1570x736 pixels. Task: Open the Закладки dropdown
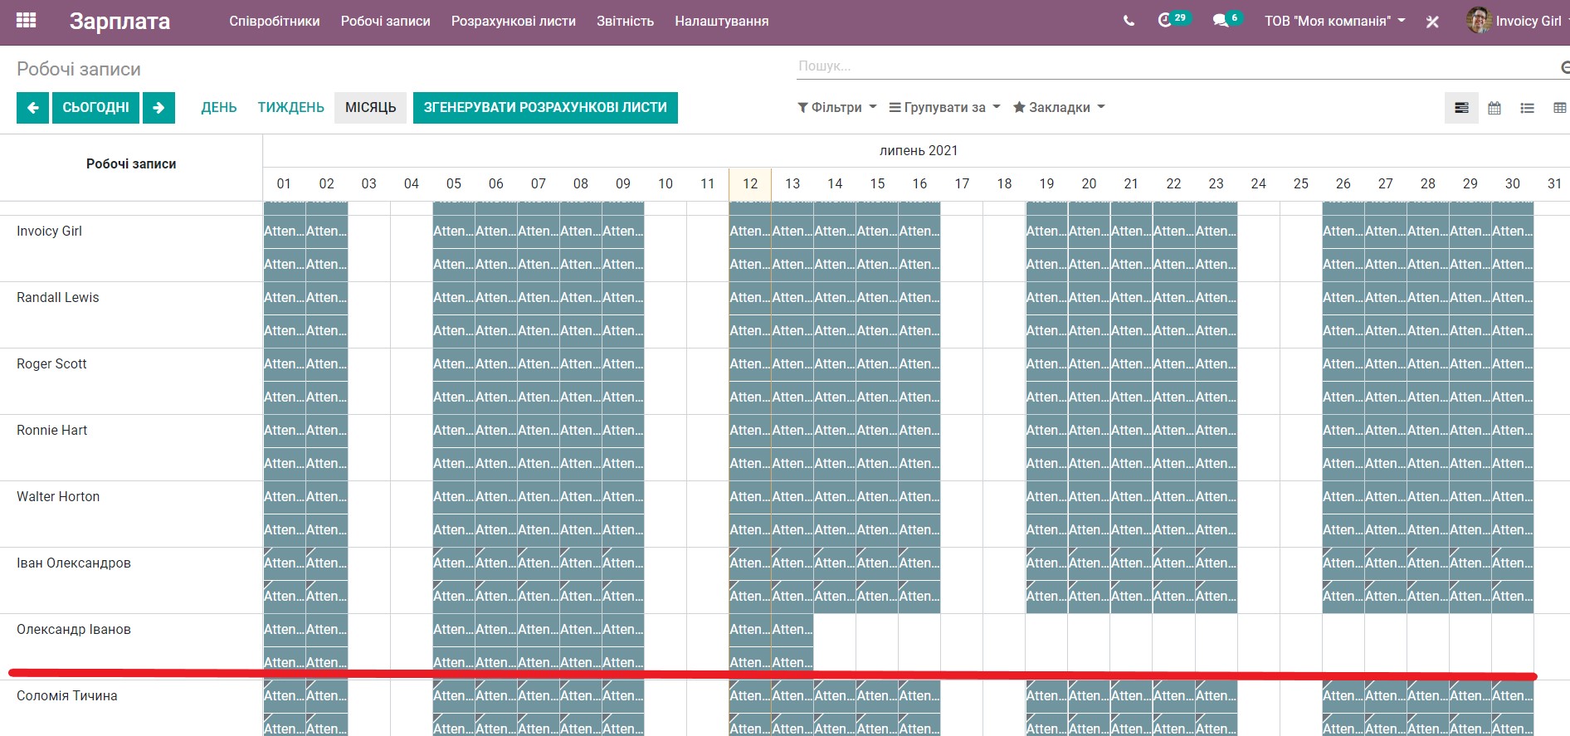point(1059,107)
